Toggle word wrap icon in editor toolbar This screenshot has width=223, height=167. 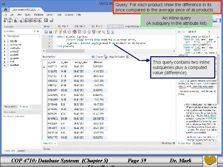pos(112,32)
